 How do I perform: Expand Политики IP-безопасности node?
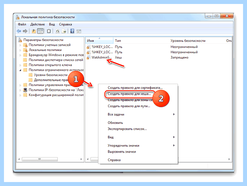click(x=20, y=90)
